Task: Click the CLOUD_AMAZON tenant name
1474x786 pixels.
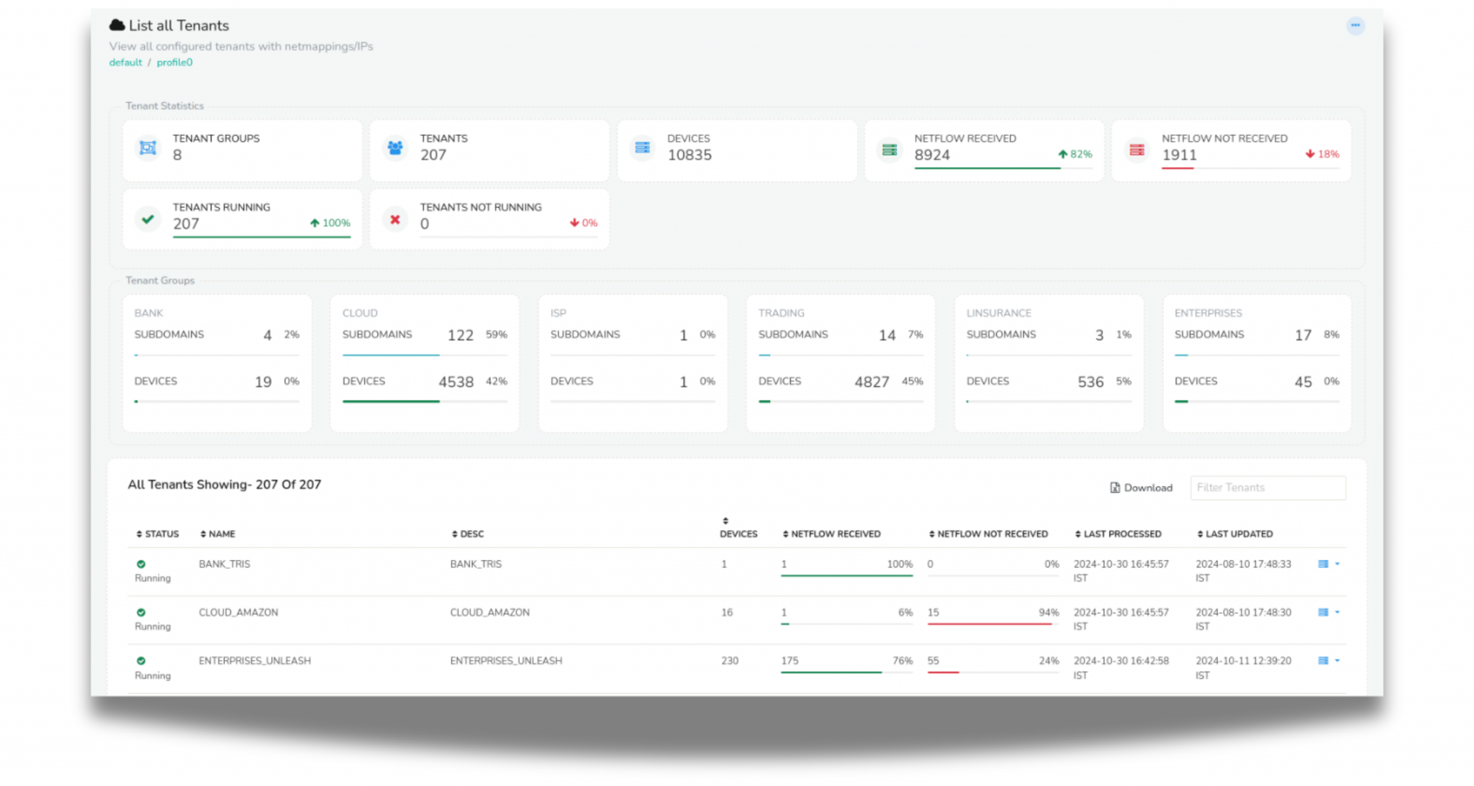Action: (238, 613)
